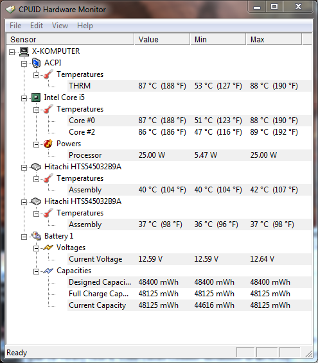Click the Powers flame icon

[x=48, y=144]
